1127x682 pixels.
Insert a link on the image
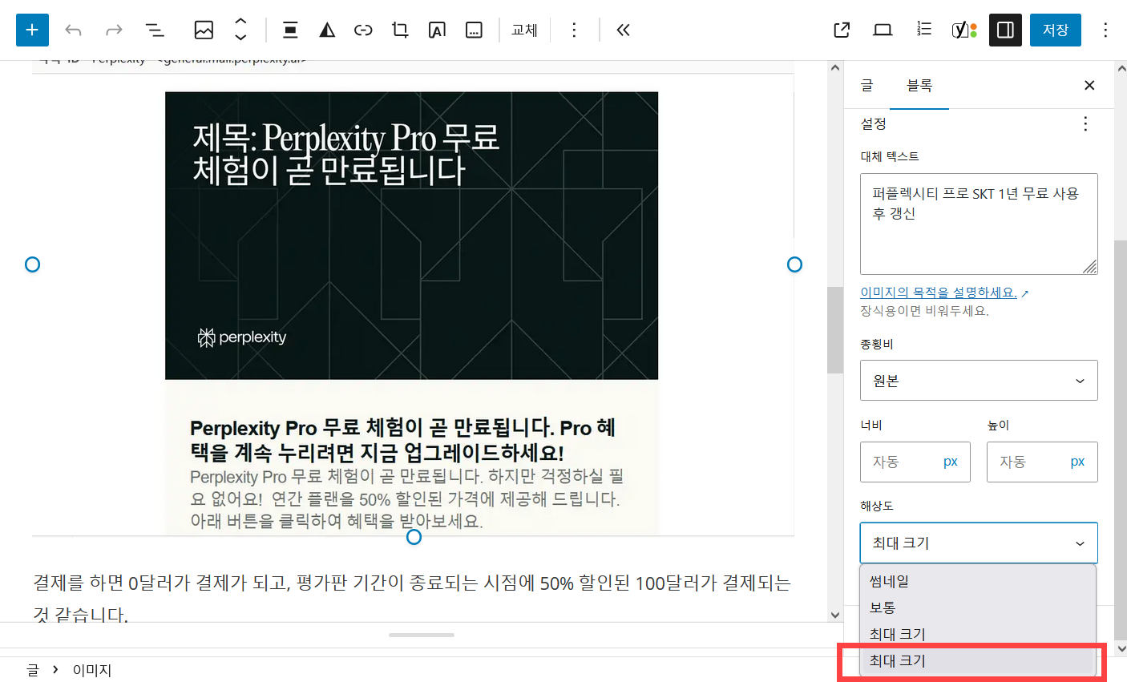pyautogui.click(x=363, y=30)
